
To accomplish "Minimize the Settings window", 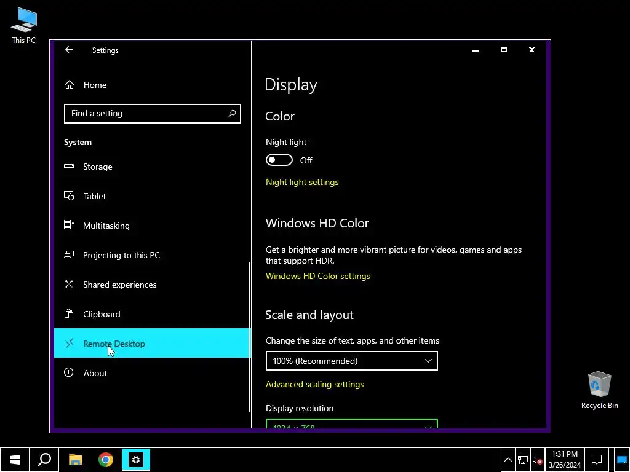I will (476, 50).
